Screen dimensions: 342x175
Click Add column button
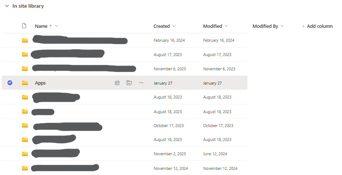coord(317,26)
